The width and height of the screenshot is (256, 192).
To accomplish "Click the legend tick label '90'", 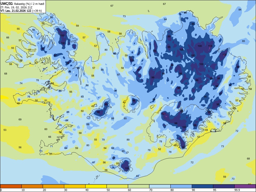I will coord(194,190).
